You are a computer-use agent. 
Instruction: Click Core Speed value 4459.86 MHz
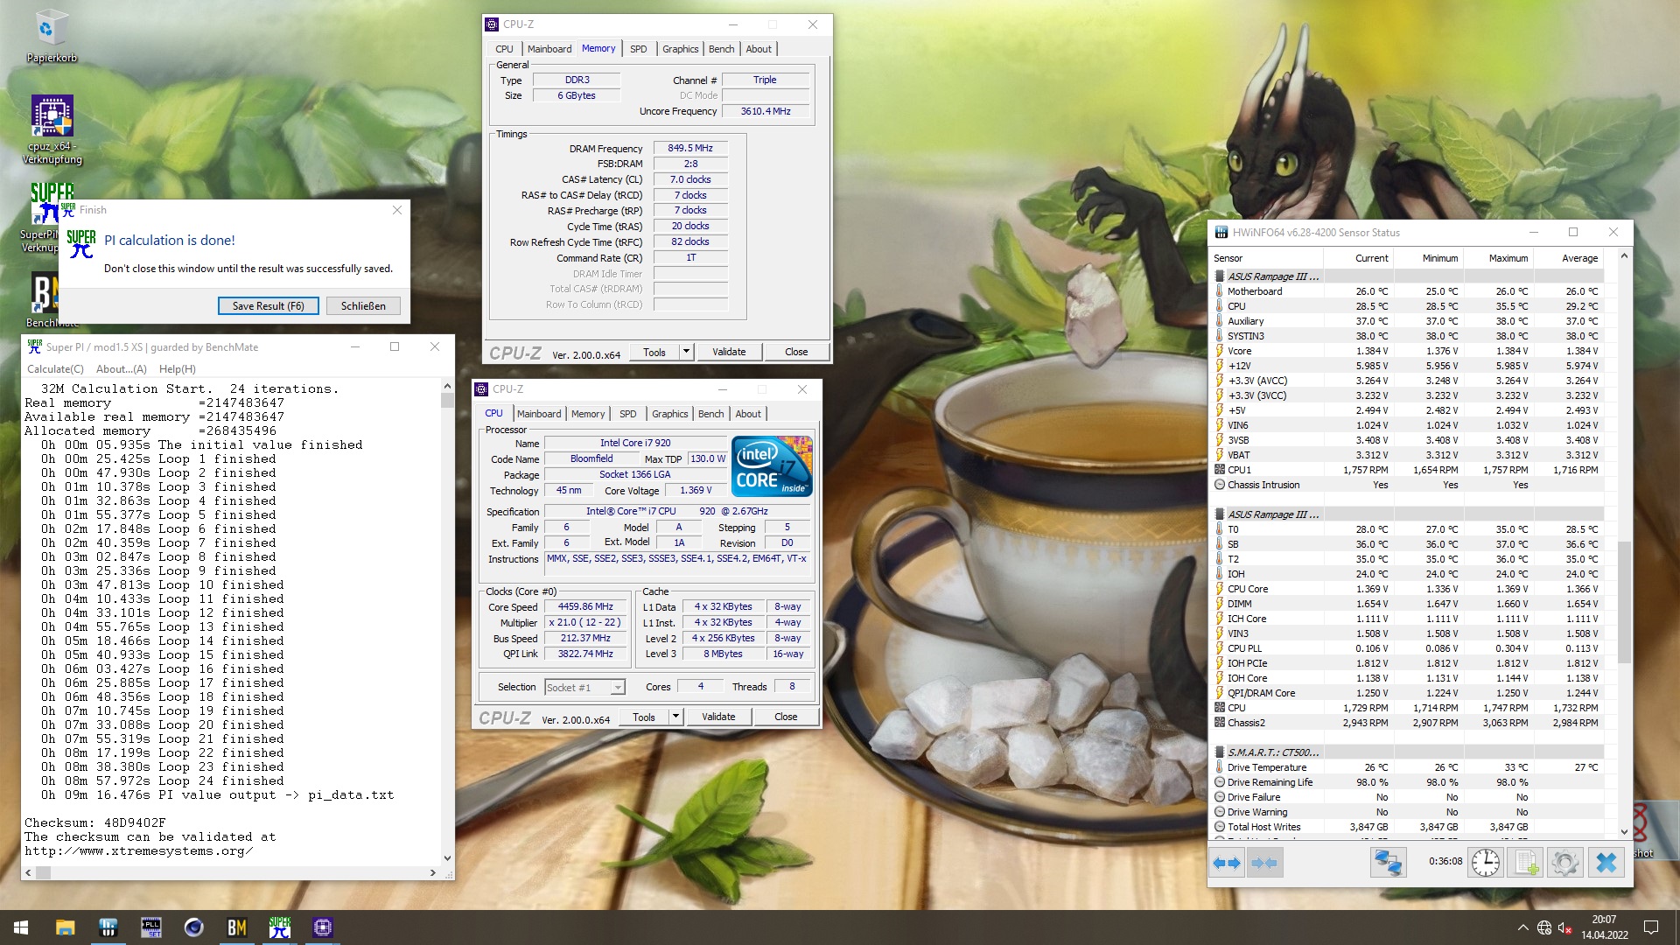585,606
